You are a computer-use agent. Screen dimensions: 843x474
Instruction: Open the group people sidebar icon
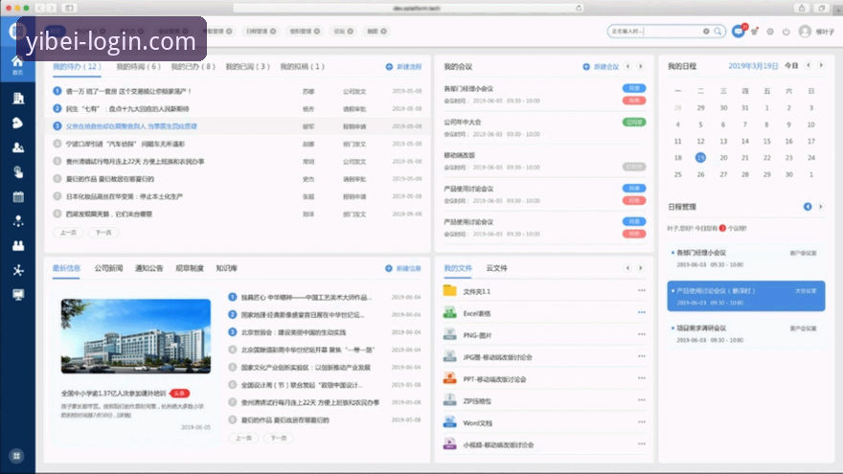pos(18,245)
